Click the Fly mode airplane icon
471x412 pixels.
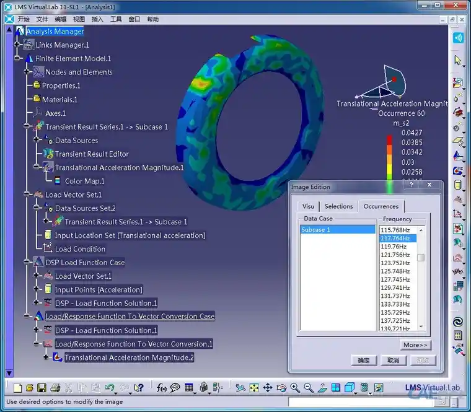[x=240, y=388]
